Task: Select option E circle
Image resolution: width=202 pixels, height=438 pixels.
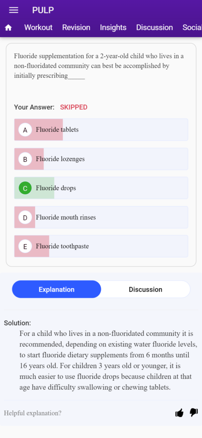Action: pyautogui.click(x=25, y=246)
